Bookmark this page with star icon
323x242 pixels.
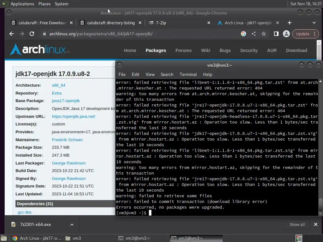[264, 34]
